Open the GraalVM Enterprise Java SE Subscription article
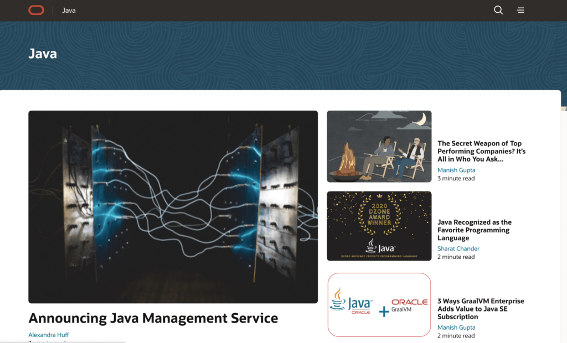This screenshot has height=343, width=567. click(x=481, y=309)
